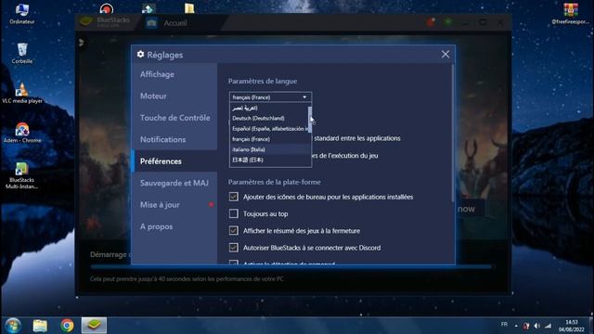Choose Español (España) language option
Viewport: 594px width, 334px height.
click(x=269, y=129)
